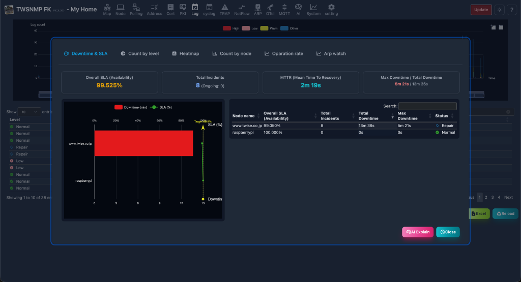Click the red High legend swatch
The image size is (521, 282).
click(x=227, y=28)
